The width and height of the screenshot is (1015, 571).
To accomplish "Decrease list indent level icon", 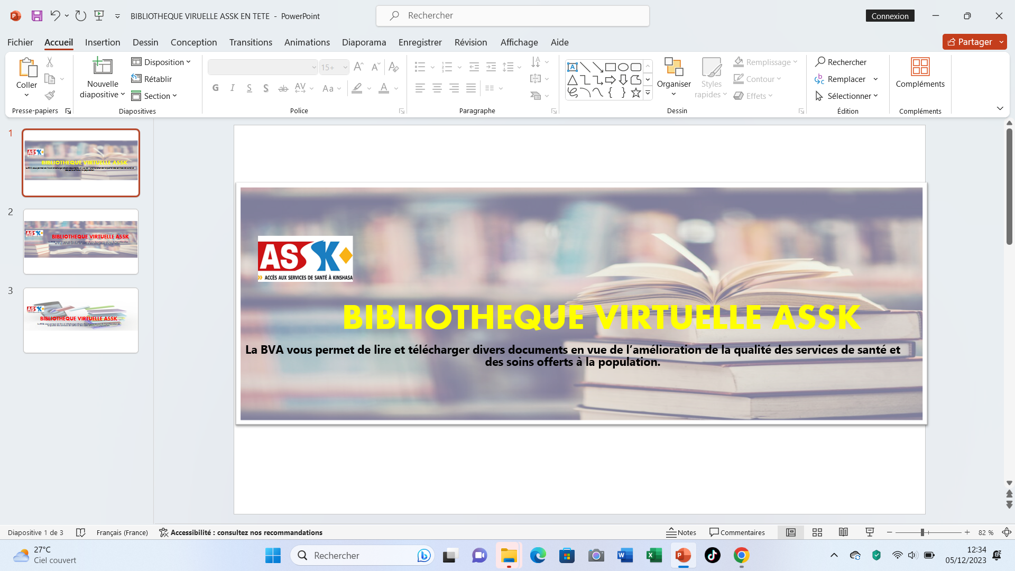I will tap(474, 67).
